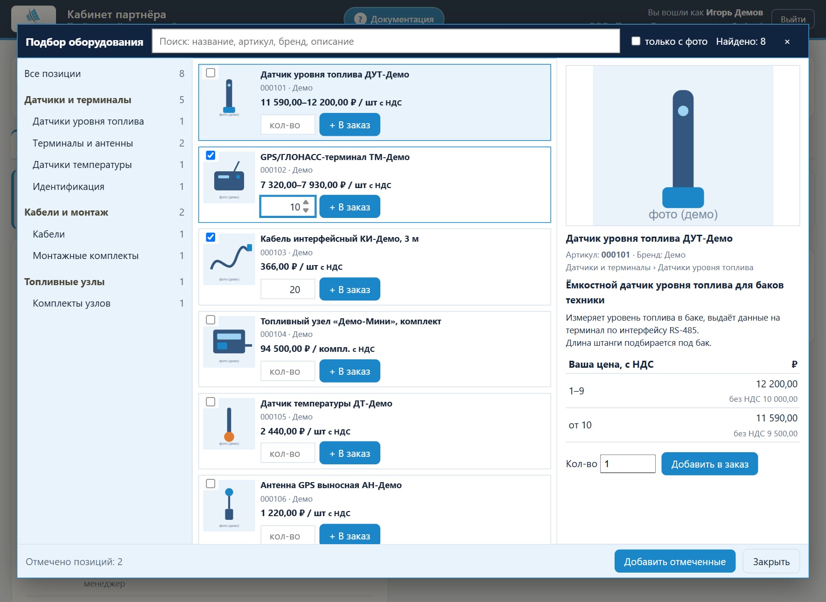Open the 'Идентификация' subcategory
Viewport: 826px width, 602px height.
click(x=105, y=187)
